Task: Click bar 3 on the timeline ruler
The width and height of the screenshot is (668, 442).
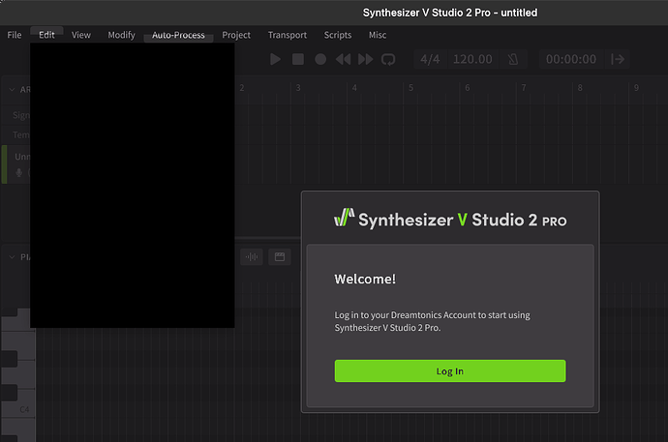Action: tap(298, 88)
